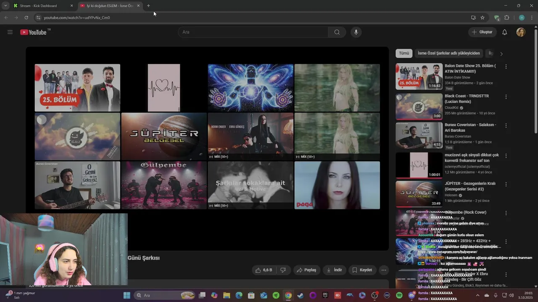Open Burası Coveristan sidebar thumbnail
The width and height of the screenshot is (538, 302).
pos(419,135)
